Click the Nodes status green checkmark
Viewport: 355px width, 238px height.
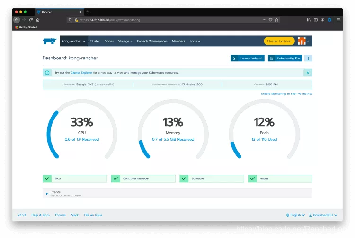coord(252,178)
